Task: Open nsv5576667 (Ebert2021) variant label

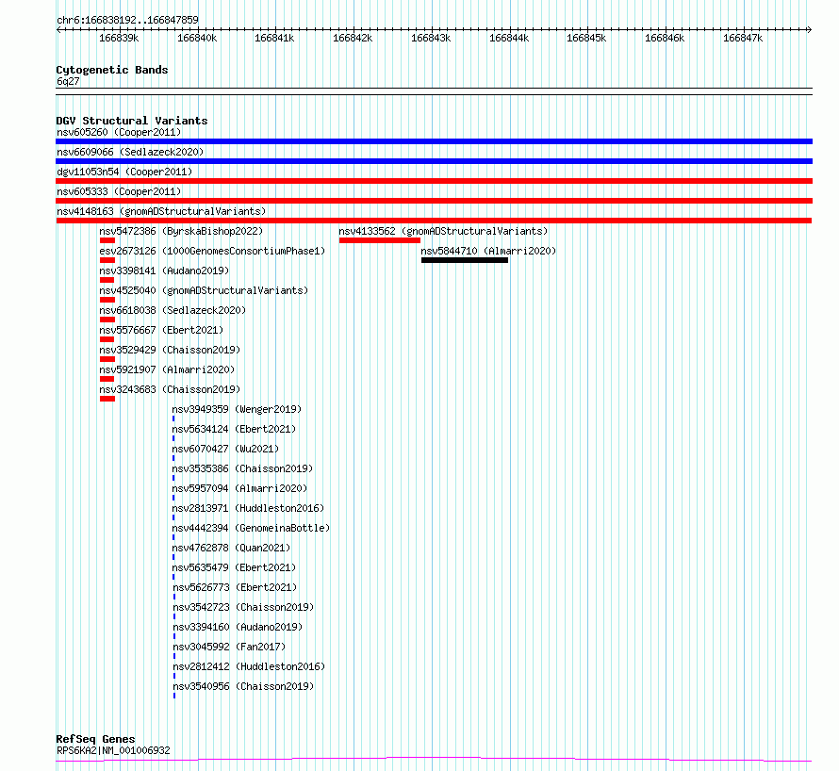Action: coord(161,330)
